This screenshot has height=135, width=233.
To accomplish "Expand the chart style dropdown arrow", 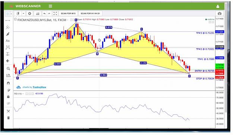I will [23, 13].
